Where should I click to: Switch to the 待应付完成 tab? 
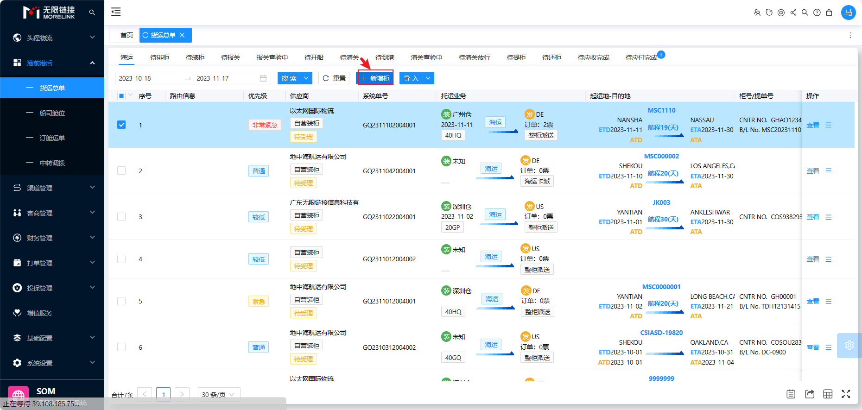click(641, 57)
